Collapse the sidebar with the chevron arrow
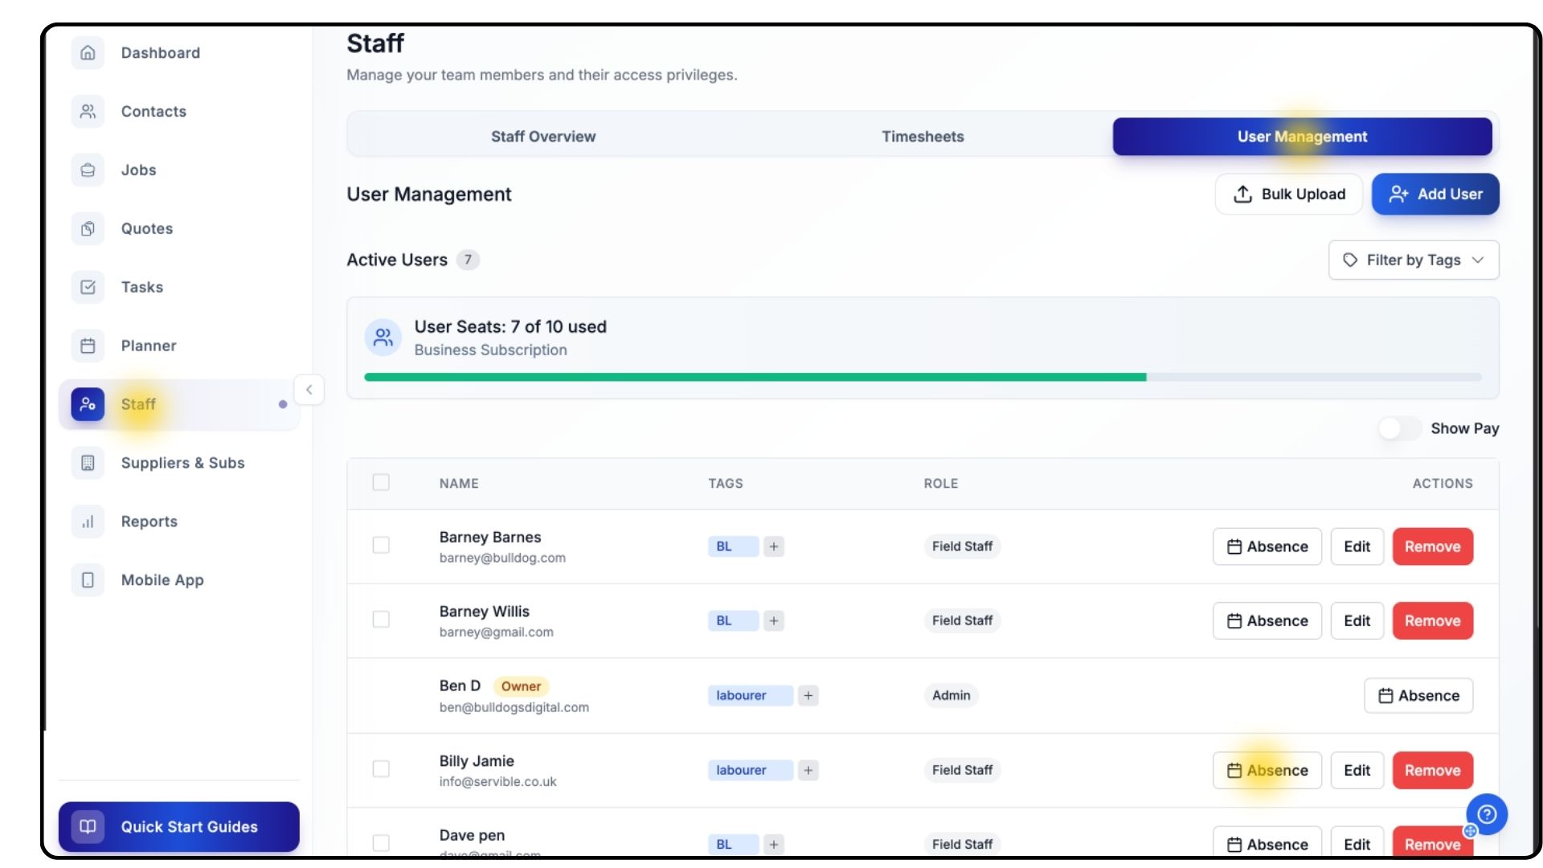The image size is (1543, 868). [309, 390]
